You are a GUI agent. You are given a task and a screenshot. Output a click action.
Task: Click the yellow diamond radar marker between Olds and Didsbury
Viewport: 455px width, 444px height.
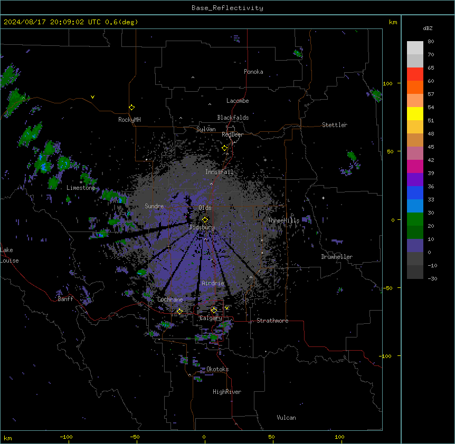tap(205, 220)
